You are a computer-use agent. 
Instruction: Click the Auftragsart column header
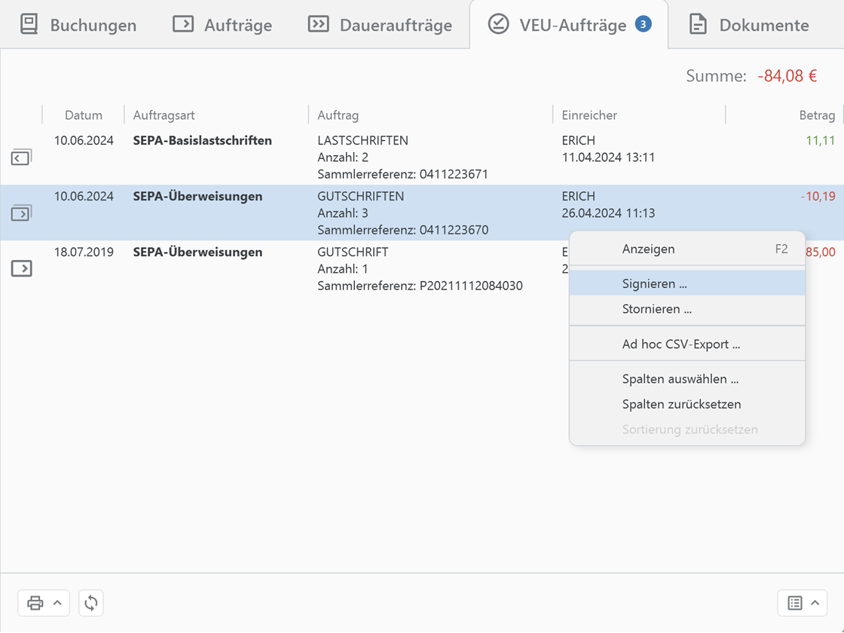[164, 115]
